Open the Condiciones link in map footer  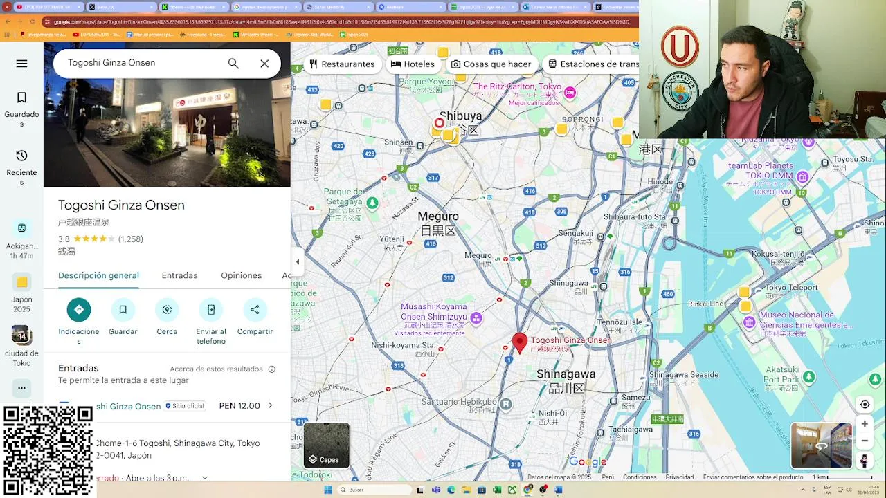tap(640, 477)
